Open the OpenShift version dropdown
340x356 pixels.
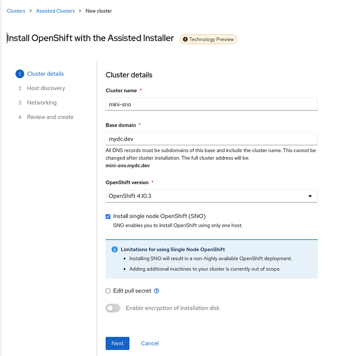tap(212, 196)
